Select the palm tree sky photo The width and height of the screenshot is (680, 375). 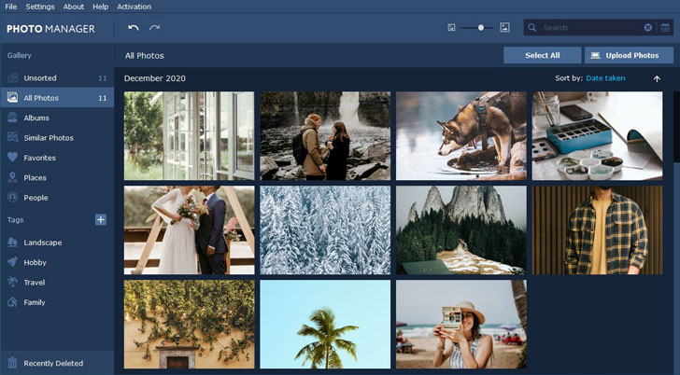coord(325,325)
